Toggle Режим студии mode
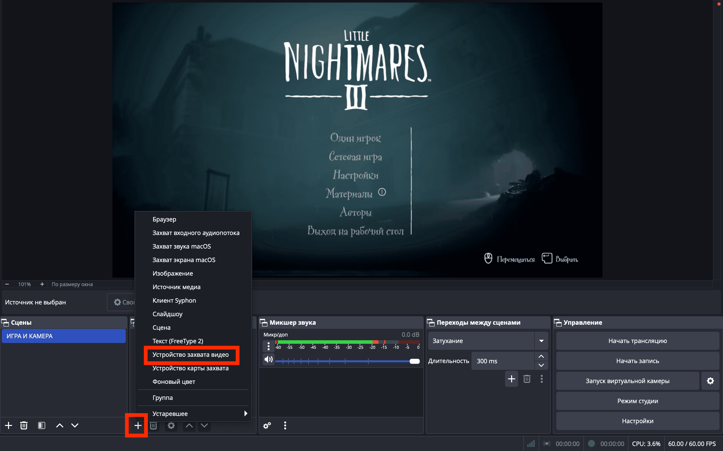The width and height of the screenshot is (723, 451). pos(637,401)
